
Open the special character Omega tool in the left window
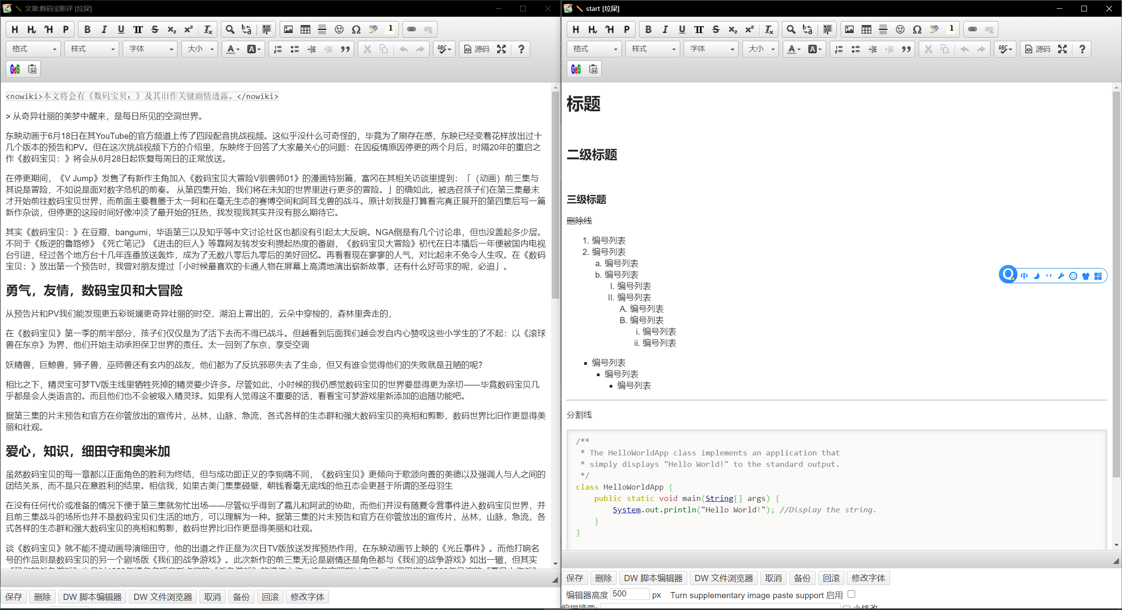tap(356, 29)
